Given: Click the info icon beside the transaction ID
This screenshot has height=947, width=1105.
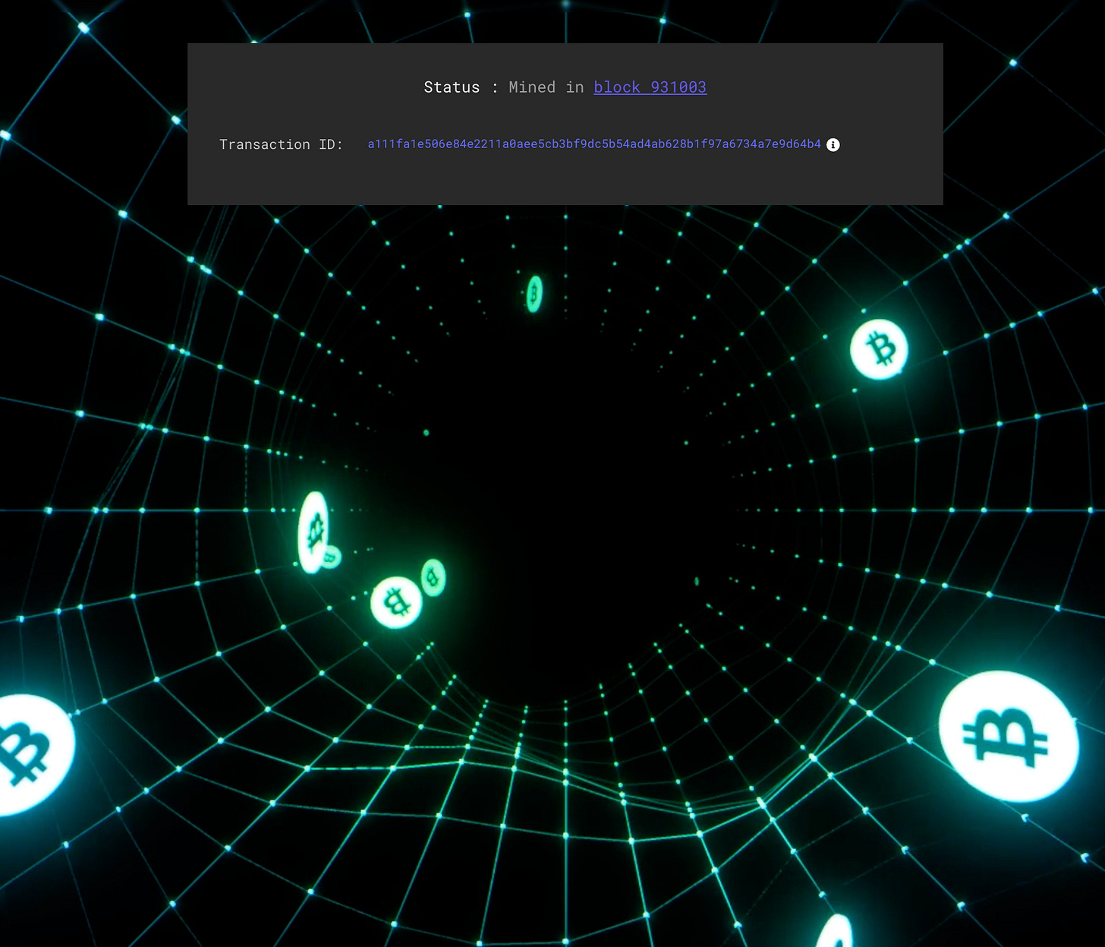Looking at the screenshot, I should [833, 145].
